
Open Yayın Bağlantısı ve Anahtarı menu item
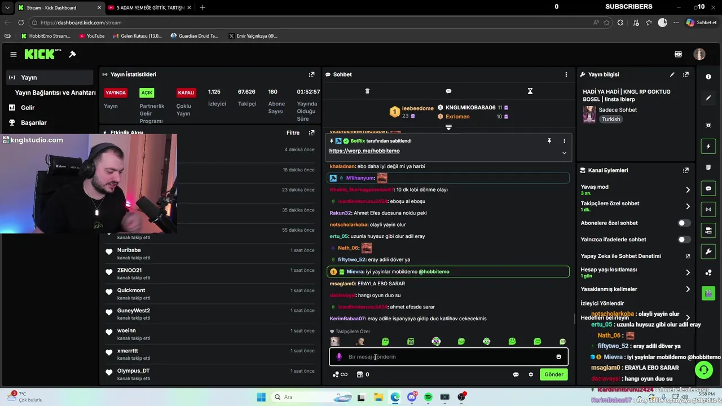55,92
